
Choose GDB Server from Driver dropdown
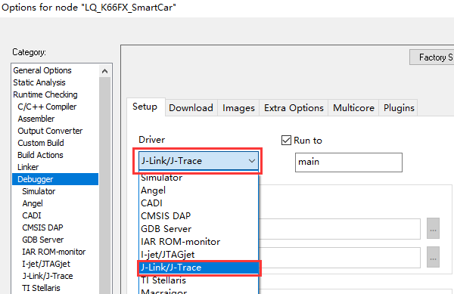pyautogui.click(x=198, y=229)
